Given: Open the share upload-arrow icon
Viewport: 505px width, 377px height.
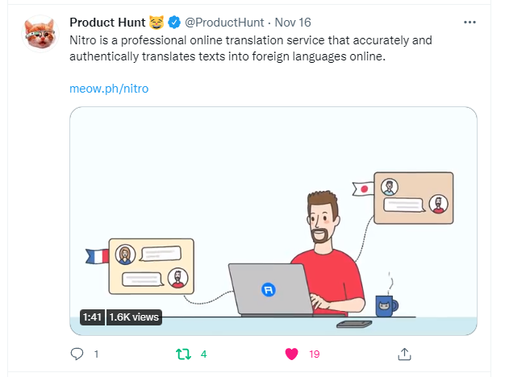Looking at the screenshot, I should [404, 354].
